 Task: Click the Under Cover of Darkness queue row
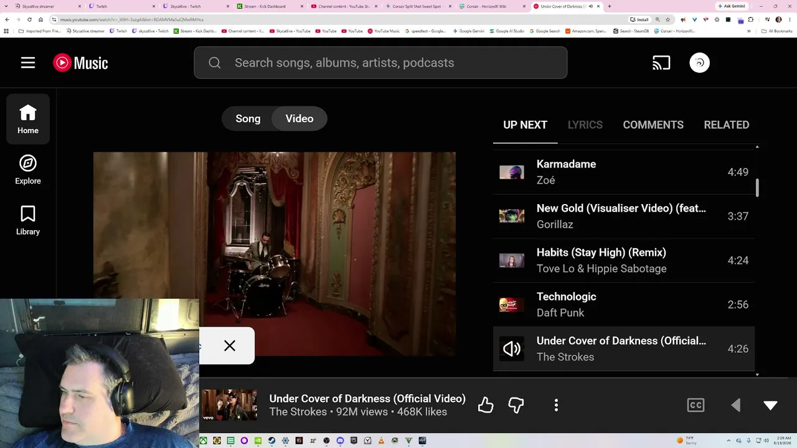pyautogui.click(x=624, y=349)
